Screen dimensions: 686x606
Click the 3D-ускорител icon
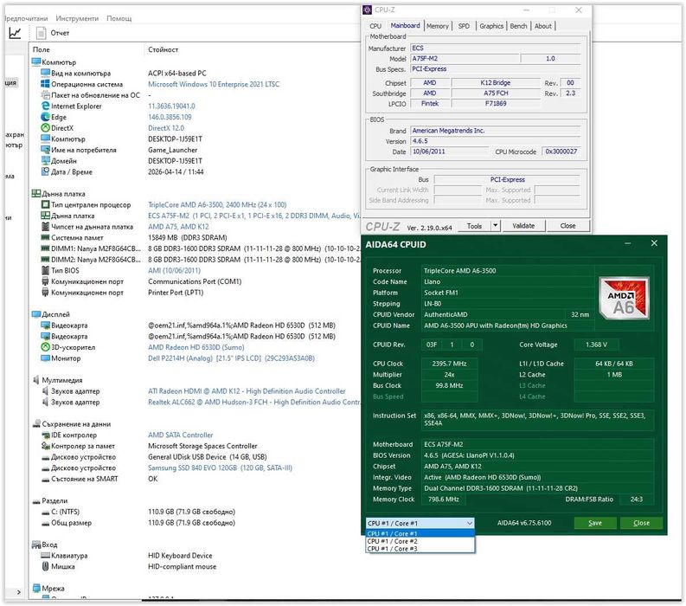(x=45, y=347)
